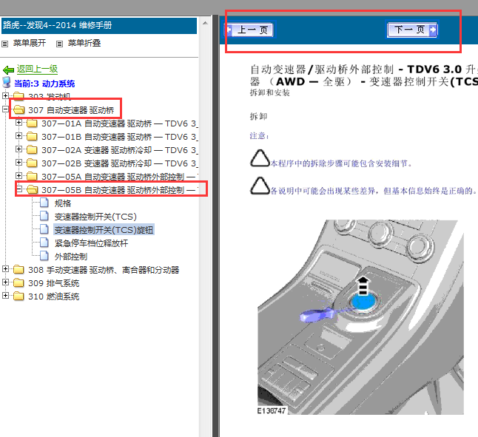Go to previous page with 上一页 button
Image resolution: width=478 pixels, height=437 pixels.
250,30
